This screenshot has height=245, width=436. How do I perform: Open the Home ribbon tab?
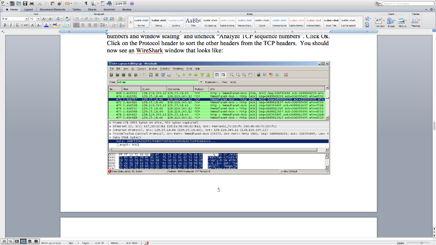point(11,9)
